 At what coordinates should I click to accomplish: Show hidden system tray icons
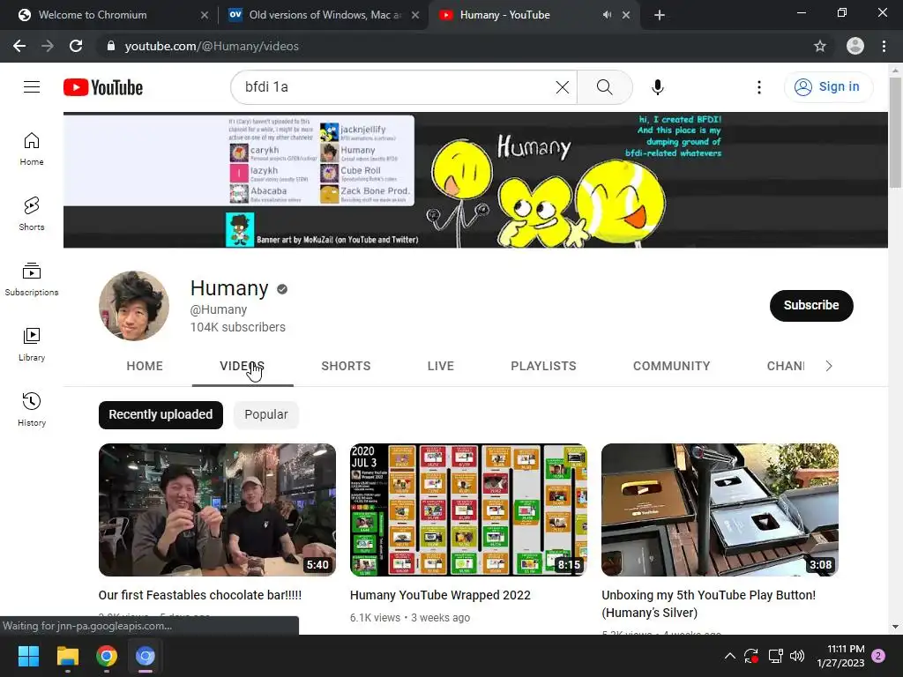point(729,656)
